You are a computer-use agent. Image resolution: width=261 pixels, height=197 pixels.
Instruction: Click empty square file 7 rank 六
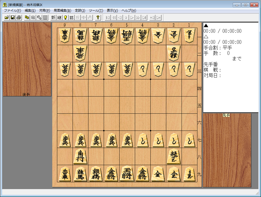96,122
